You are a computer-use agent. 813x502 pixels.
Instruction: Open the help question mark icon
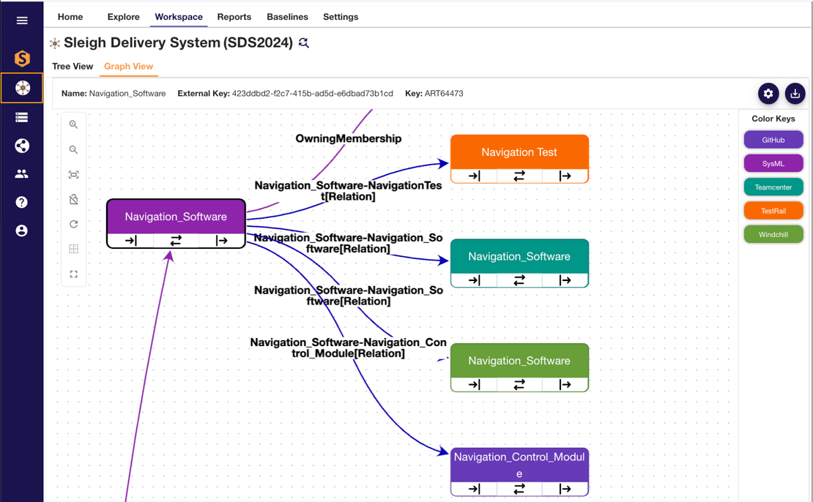click(x=22, y=202)
